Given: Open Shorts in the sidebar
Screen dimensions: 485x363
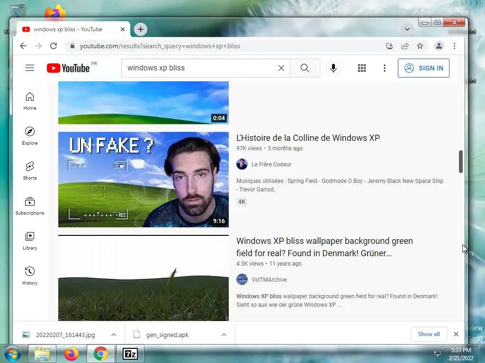Looking at the screenshot, I should (30, 171).
